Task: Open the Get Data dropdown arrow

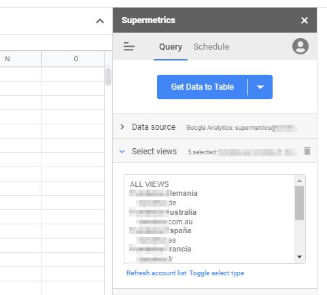Action: point(260,87)
